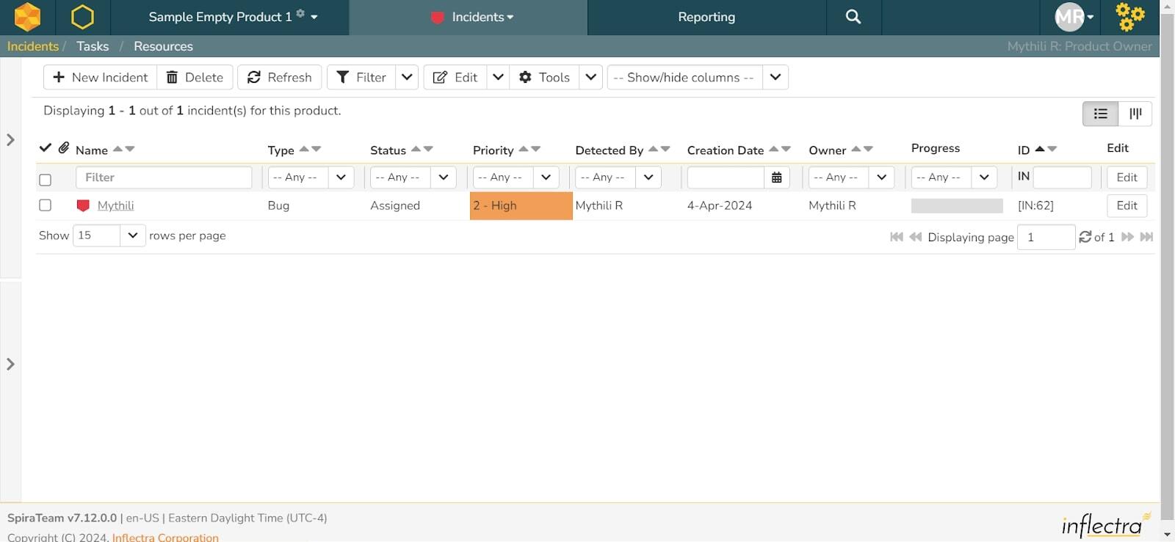This screenshot has height=542, width=1175.
Task: Open the search magnifier icon
Action: coord(853,17)
